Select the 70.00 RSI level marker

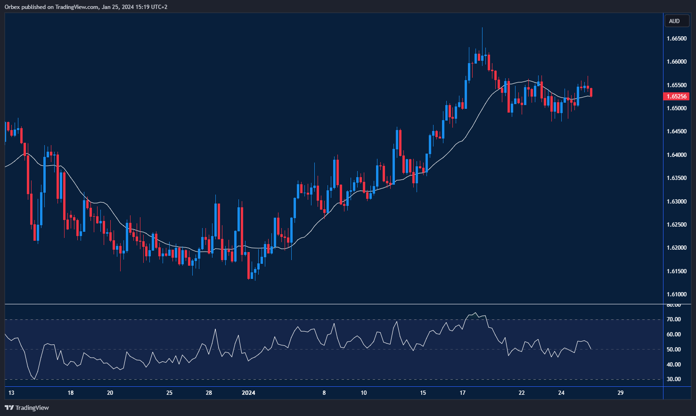coord(677,318)
